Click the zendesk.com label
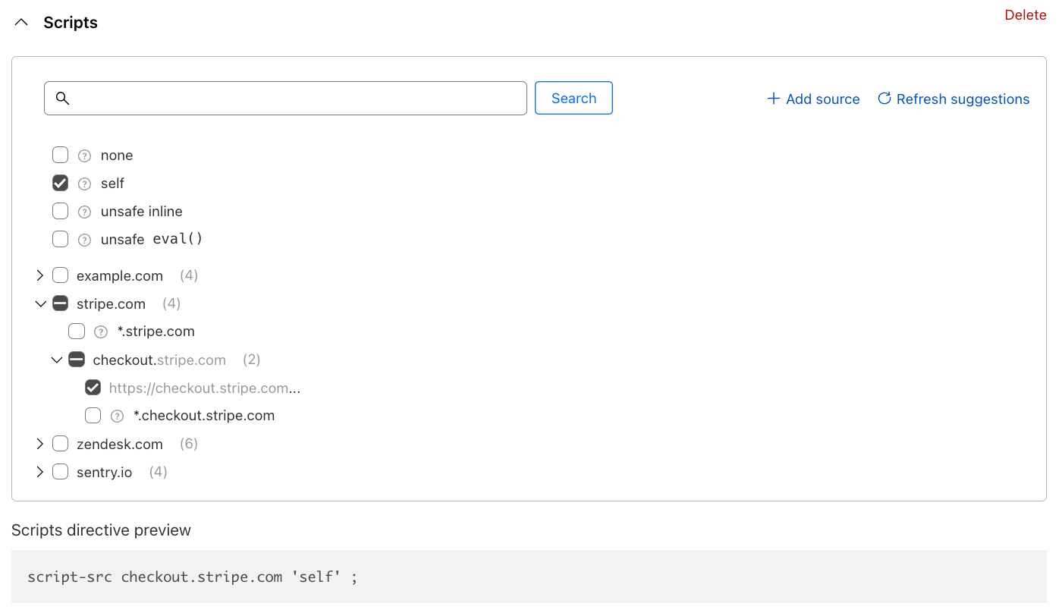This screenshot has height=616, width=1059. [120, 444]
